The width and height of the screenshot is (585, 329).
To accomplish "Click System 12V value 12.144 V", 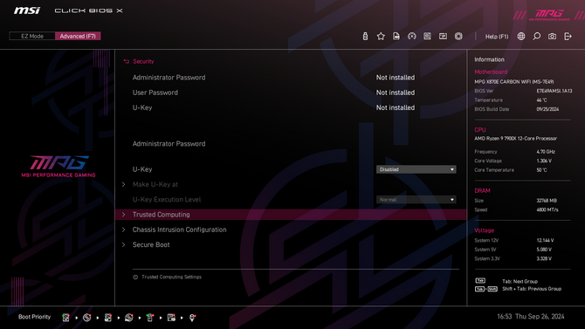I will [545, 241].
